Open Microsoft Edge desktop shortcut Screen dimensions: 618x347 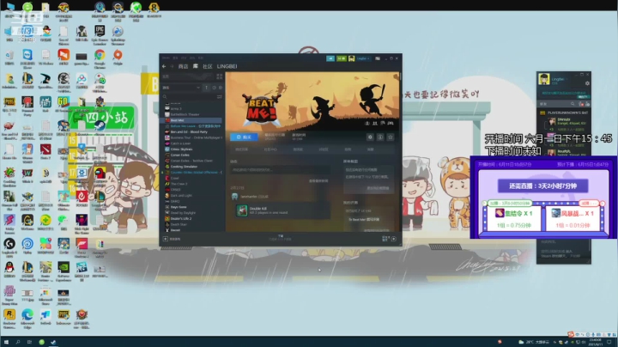click(x=27, y=318)
